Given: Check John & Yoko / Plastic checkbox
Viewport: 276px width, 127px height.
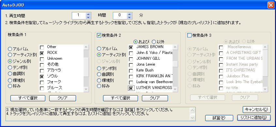Looking at the screenshot, I should [x=131, y=53].
